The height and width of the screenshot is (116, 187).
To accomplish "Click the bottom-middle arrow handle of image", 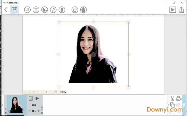I will tap(94, 88).
